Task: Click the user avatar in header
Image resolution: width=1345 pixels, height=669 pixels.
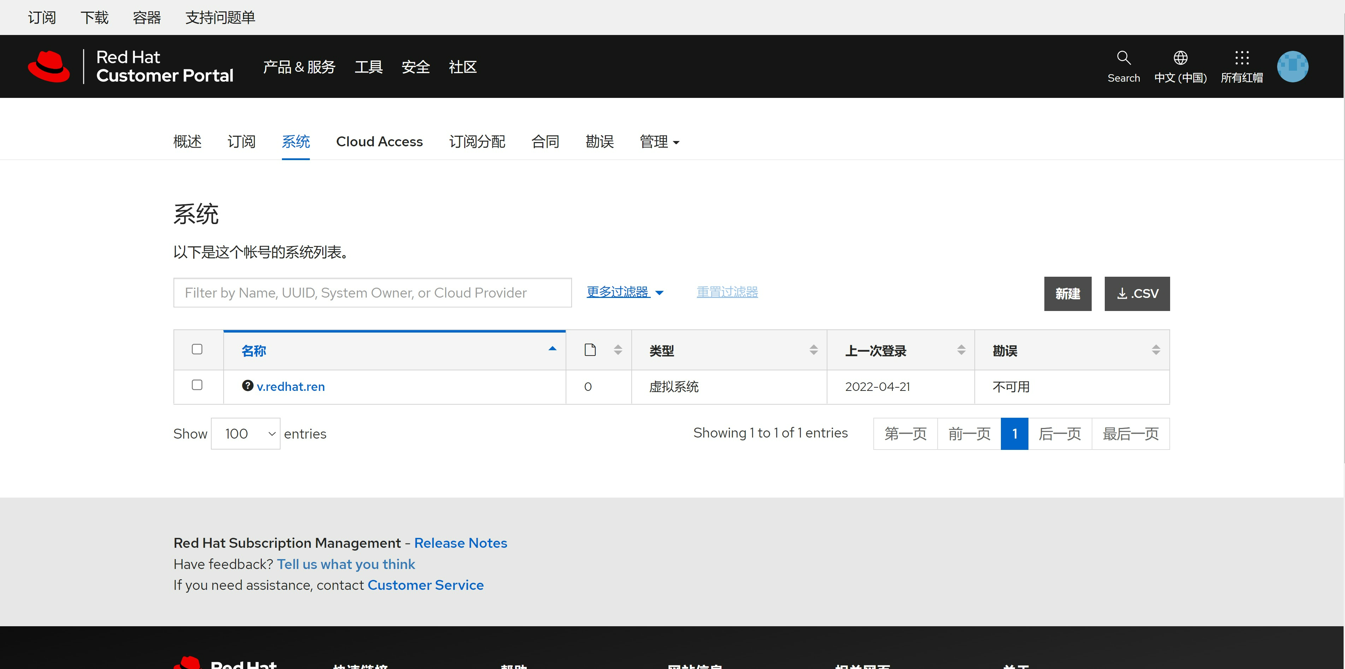Action: coord(1292,67)
